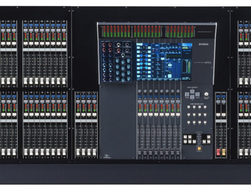Click the ST IN 4 fader

(x=95, y=152)
